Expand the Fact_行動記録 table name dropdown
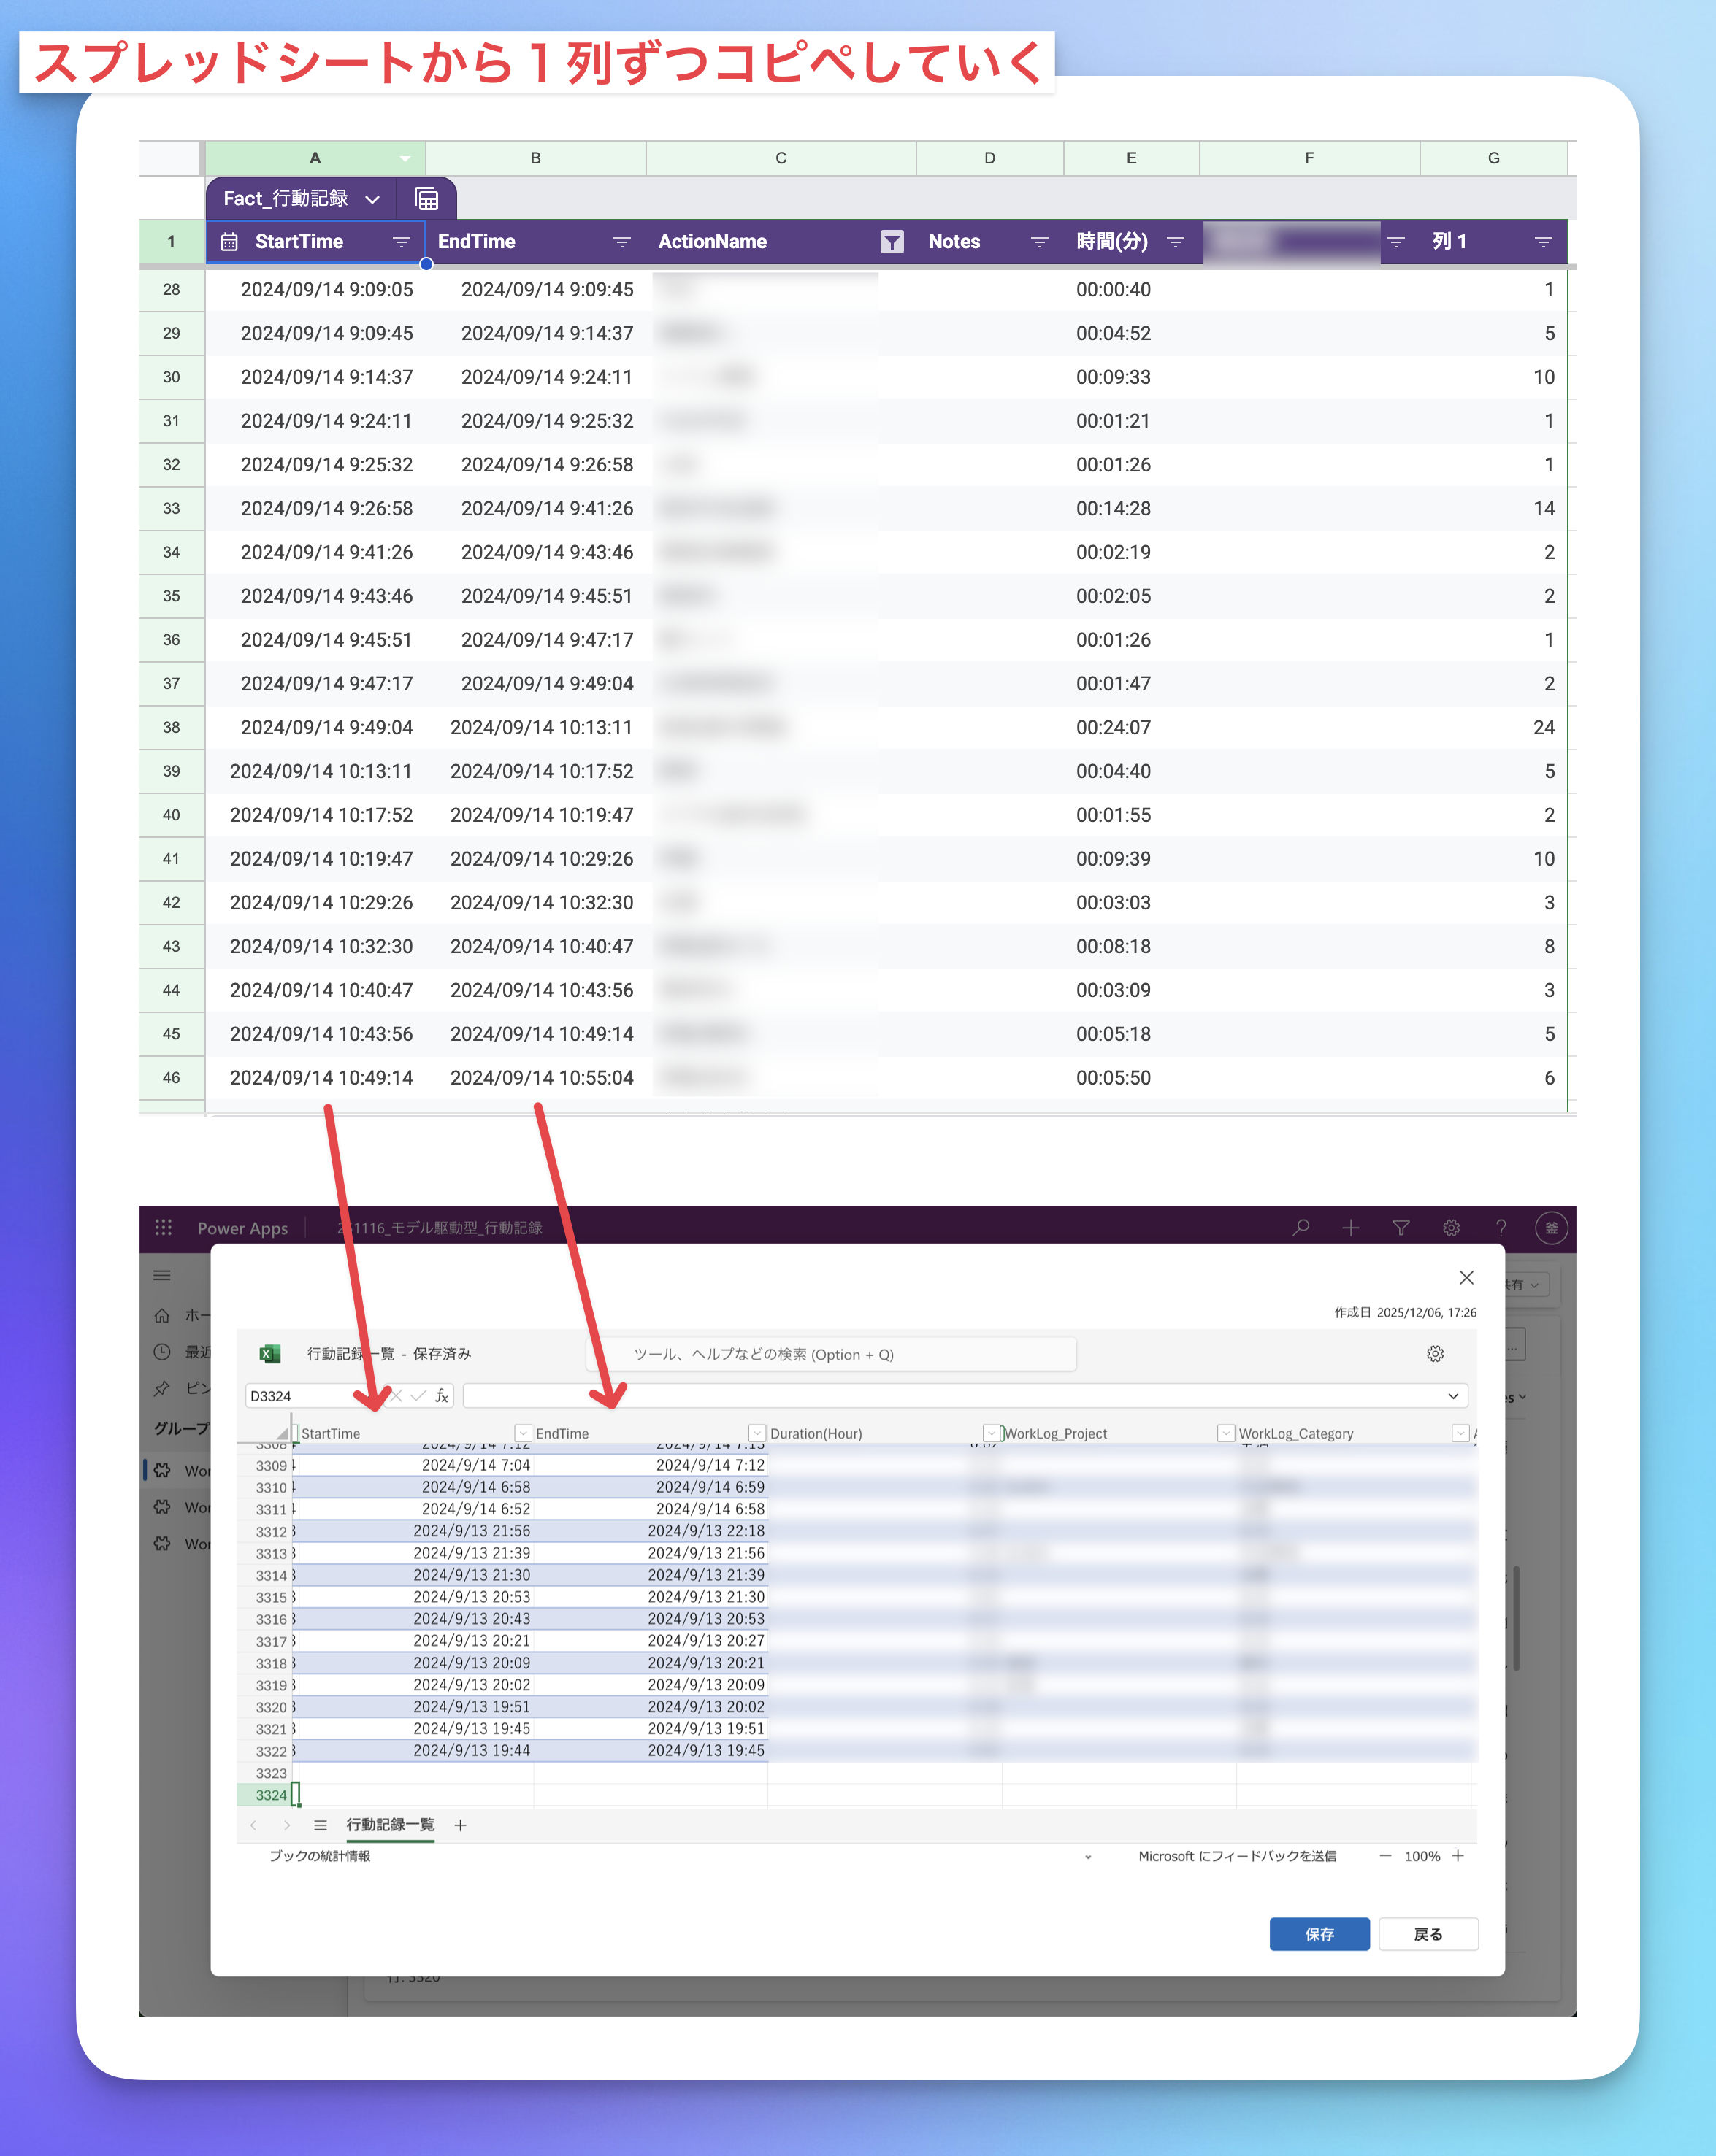Screen dimensions: 1716x2156 click(x=372, y=199)
